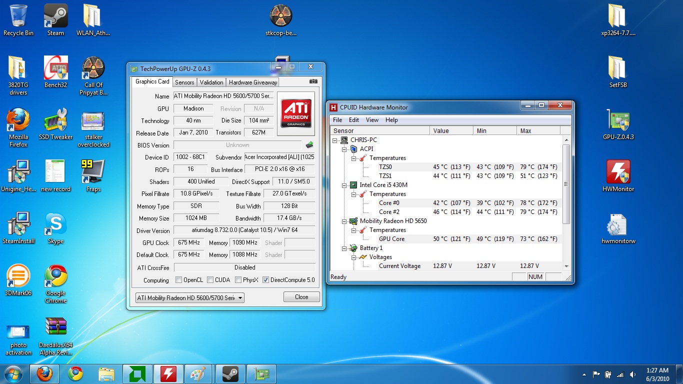Uncheck the DirectCompute 5.0 checkbox

266,280
